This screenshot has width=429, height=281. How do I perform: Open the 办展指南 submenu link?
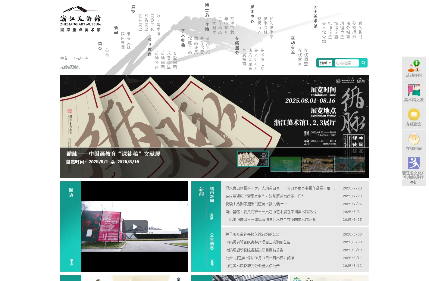tap(244, 57)
